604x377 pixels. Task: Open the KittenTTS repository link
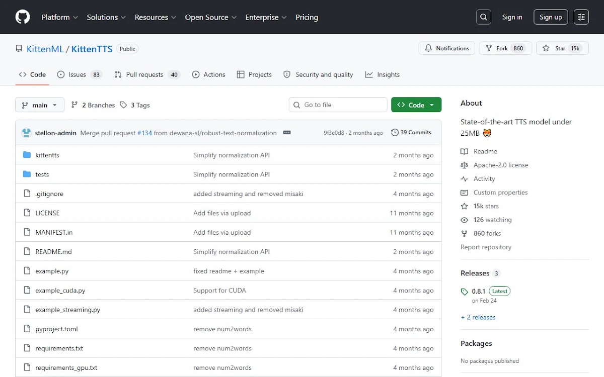click(92, 49)
